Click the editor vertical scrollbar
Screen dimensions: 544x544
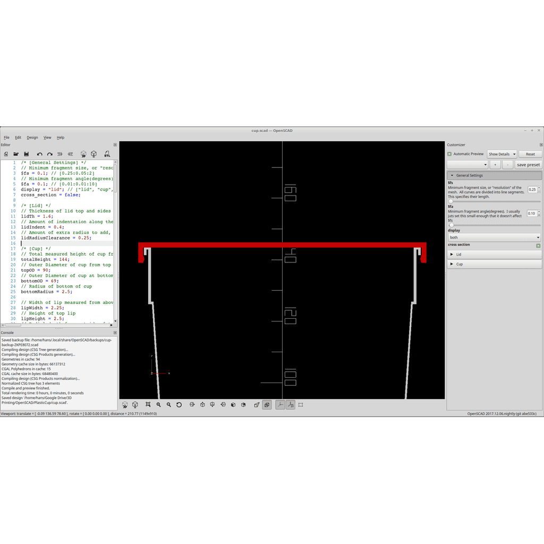click(x=115, y=241)
